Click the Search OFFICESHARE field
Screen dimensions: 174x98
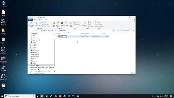(x=125, y=31)
